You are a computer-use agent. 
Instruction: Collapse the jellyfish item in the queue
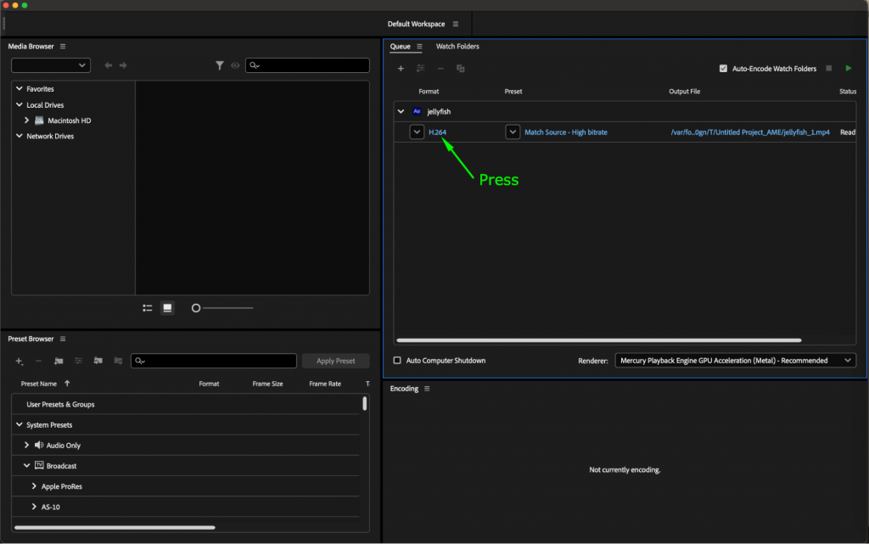pyautogui.click(x=400, y=111)
